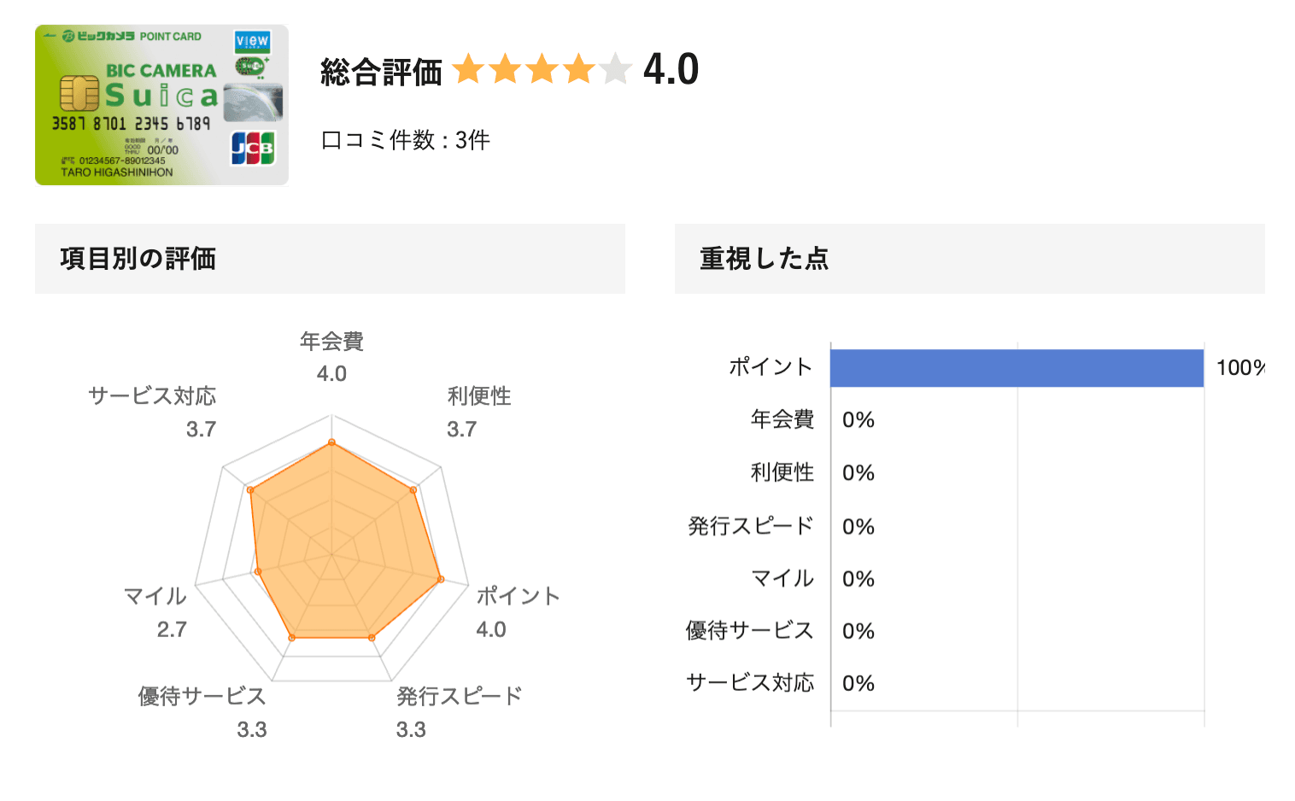Click the BIC CAMERA Suica card image
Image resolution: width=1295 pixels, height=801 pixels.
pyautogui.click(x=161, y=105)
